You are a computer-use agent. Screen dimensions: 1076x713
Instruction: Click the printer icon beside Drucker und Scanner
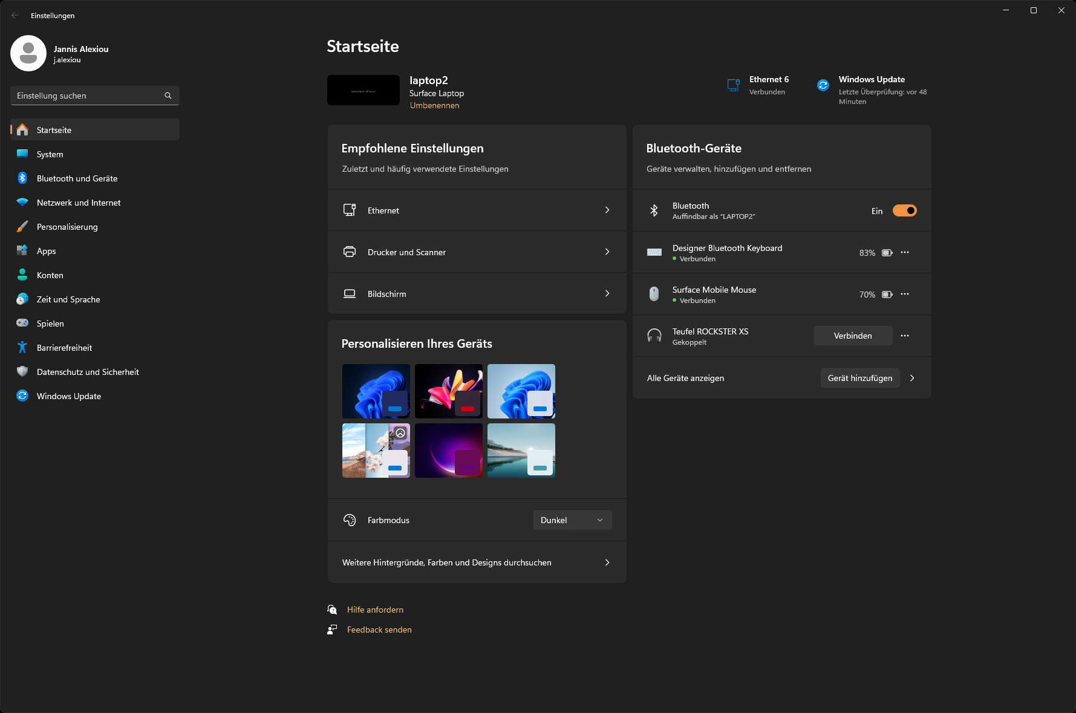pyautogui.click(x=350, y=252)
